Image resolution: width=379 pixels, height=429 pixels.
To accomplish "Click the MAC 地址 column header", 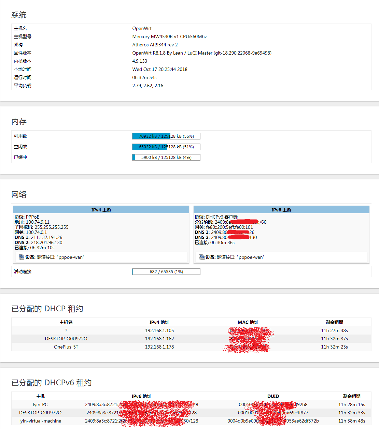I will tap(248, 322).
